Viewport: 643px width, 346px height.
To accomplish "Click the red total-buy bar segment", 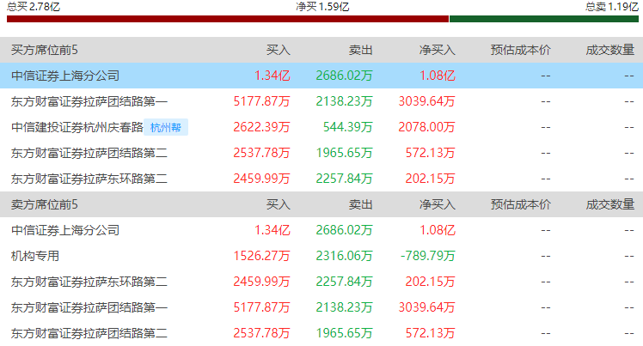I will point(228,19).
